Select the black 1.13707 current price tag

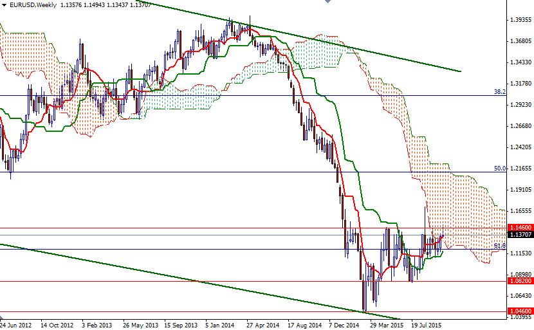pos(520,235)
